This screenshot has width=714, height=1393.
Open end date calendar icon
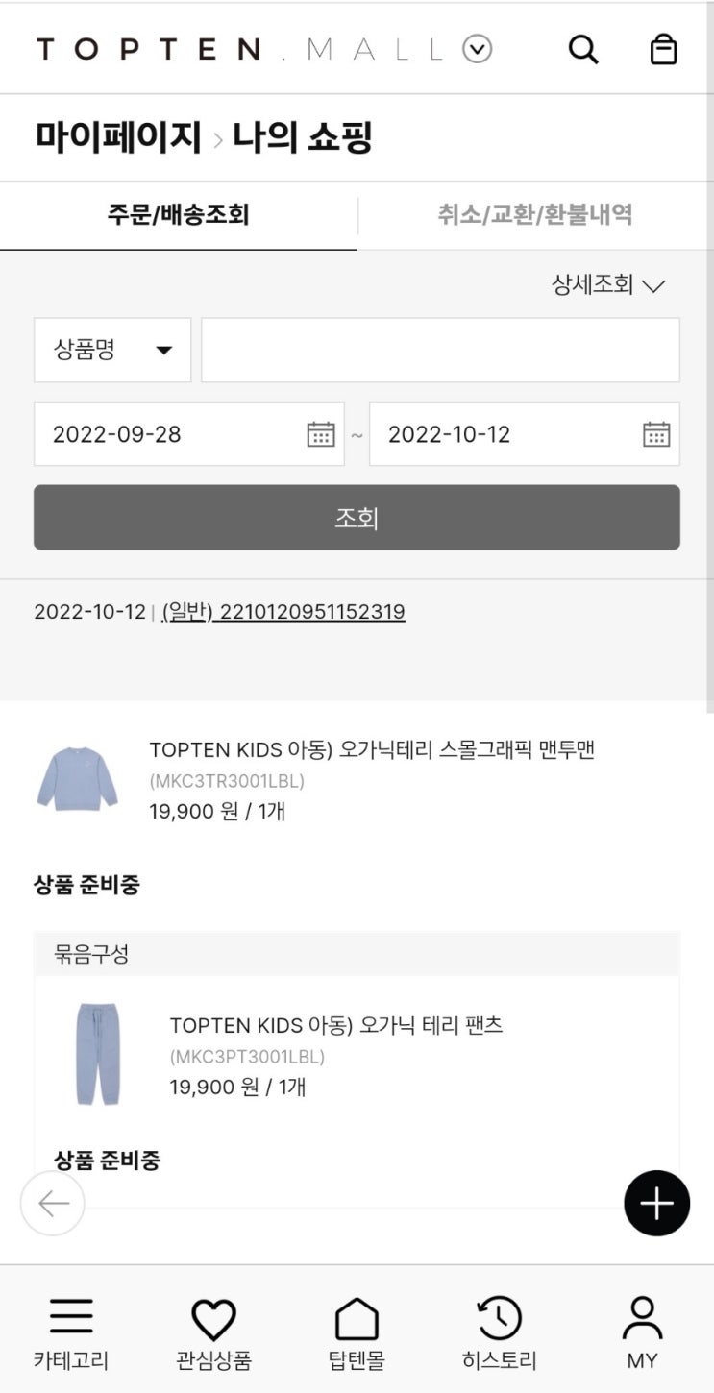coord(656,434)
